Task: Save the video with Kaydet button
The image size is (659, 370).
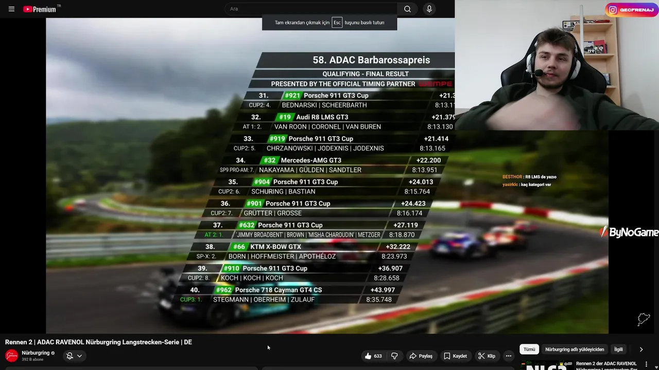Action: pyautogui.click(x=455, y=356)
